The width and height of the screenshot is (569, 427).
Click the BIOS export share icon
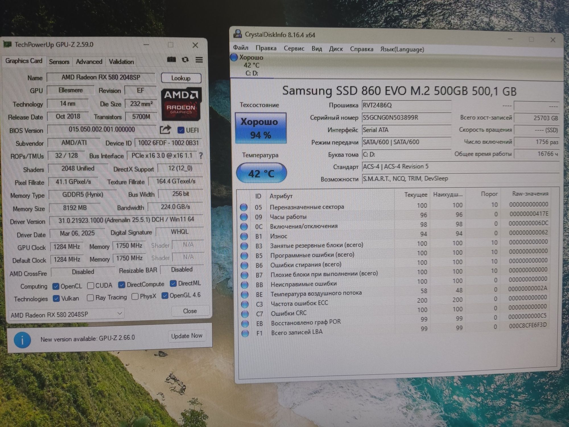click(165, 130)
